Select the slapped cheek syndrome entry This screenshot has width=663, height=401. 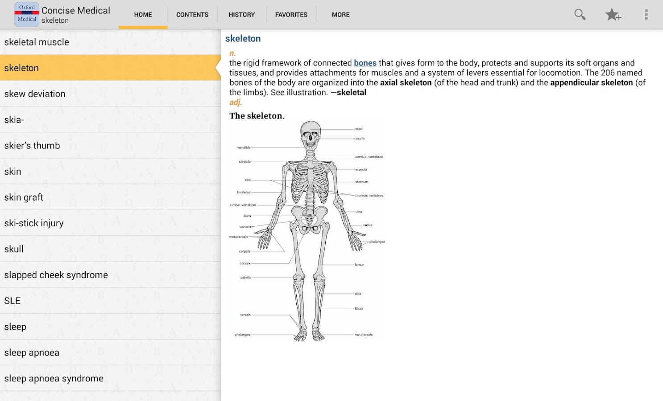[56, 275]
